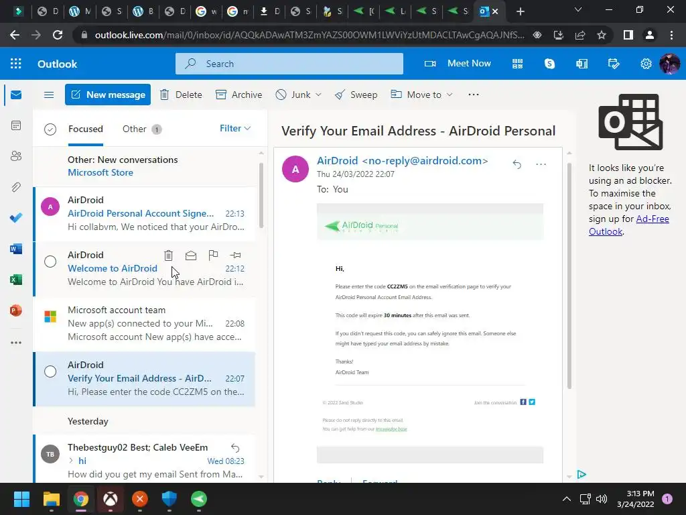Open Thebestguy02 Best conversation
This screenshot has width=686, height=515.
click(145, 460)
